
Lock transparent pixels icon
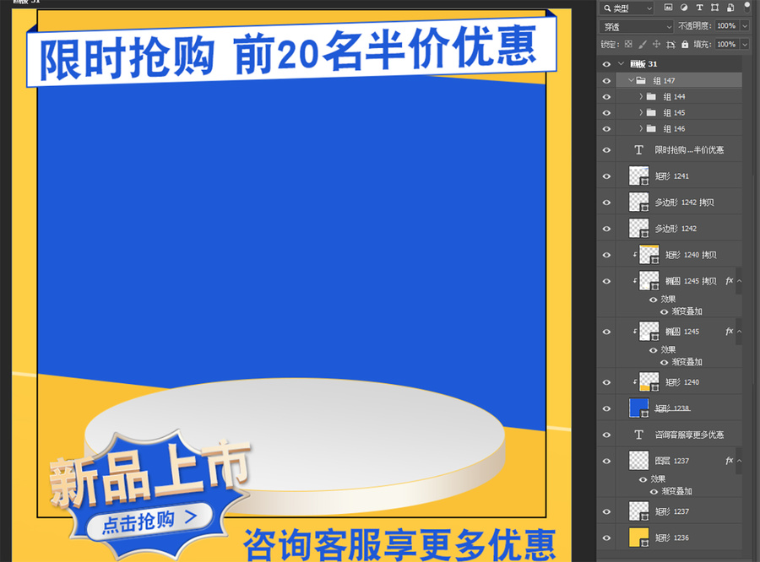(628, 44)
